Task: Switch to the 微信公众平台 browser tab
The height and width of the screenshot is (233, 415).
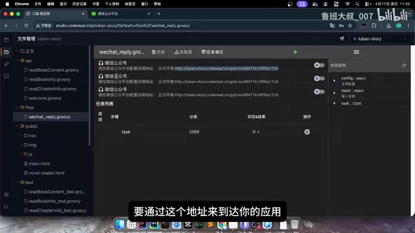Action: click(121, 14)
